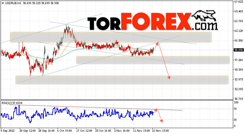
Task: Click time axis label 6 Oct 19:00
Action: pos(65,131)
